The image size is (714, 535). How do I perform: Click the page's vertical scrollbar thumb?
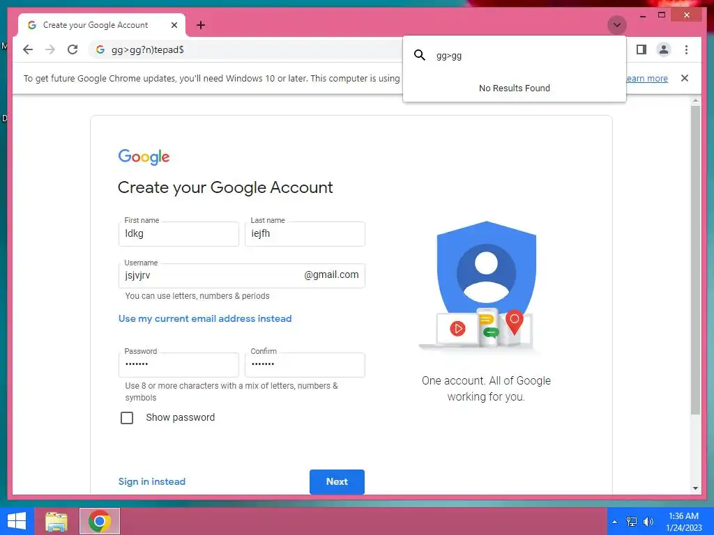tap(695, 259)
